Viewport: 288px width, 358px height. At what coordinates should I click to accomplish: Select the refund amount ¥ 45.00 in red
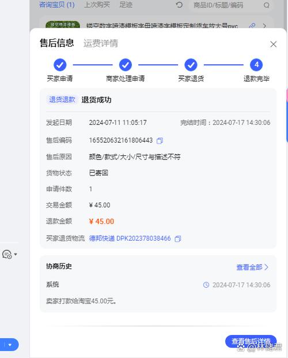(101, 221)
